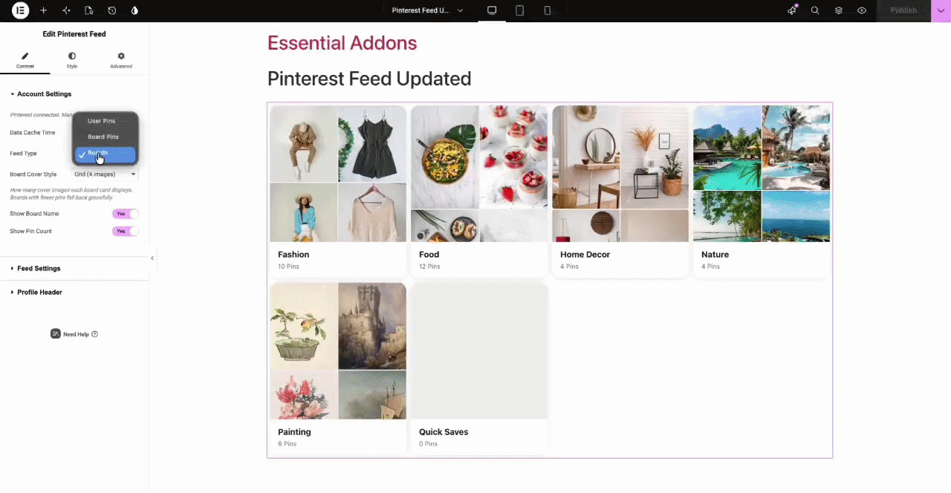The height and width of the screenshot is (493, 951).
Task: Open the Elementor logo menu
Action: point(20,10)
